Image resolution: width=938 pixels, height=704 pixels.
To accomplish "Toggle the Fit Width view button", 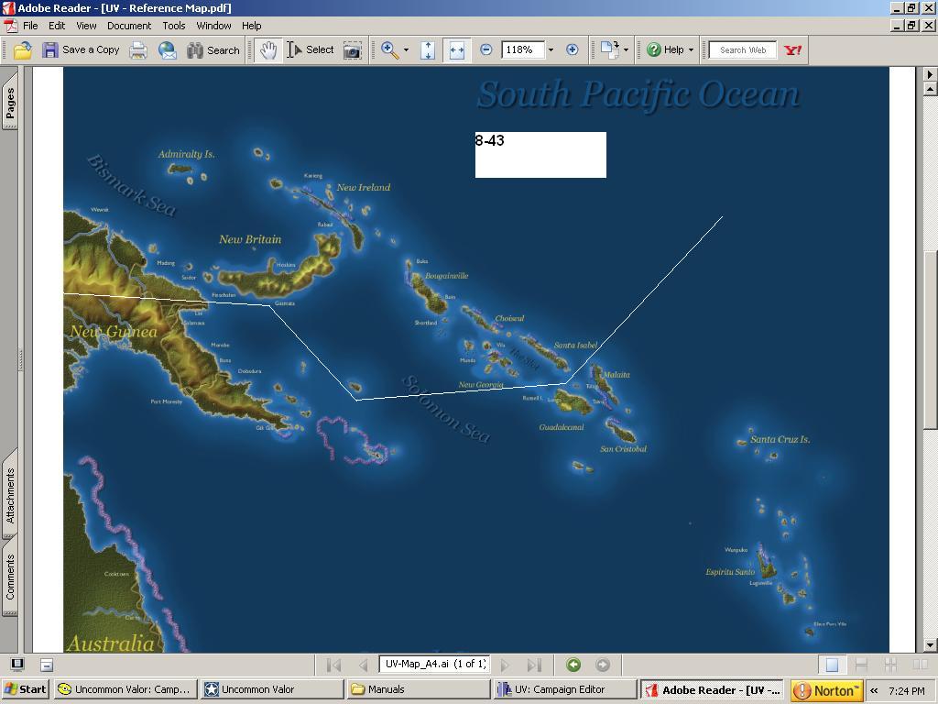I will click(456, 50).
